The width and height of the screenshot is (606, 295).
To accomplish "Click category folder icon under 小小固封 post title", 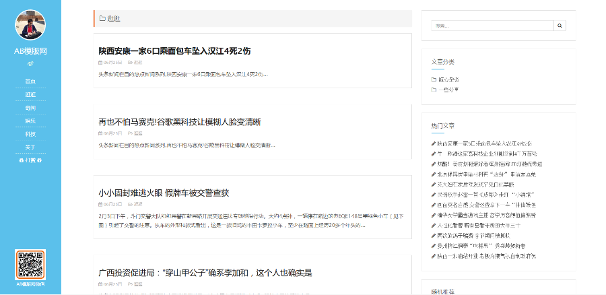I will (130, 204).
